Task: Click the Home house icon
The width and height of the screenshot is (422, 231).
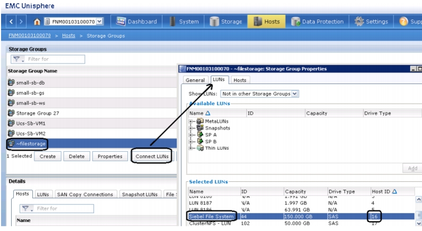Action: (x=37, y=22)
